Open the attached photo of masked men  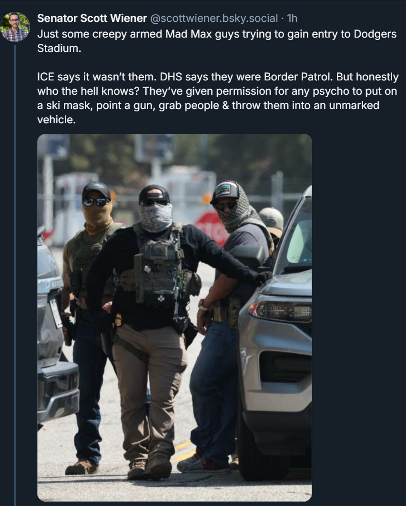[174, 317]
